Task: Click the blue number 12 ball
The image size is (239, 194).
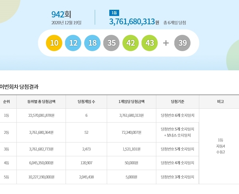Action: point(73,43)
